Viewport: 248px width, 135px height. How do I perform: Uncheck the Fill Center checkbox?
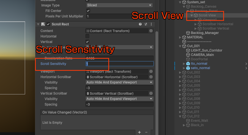click(88, 11)
